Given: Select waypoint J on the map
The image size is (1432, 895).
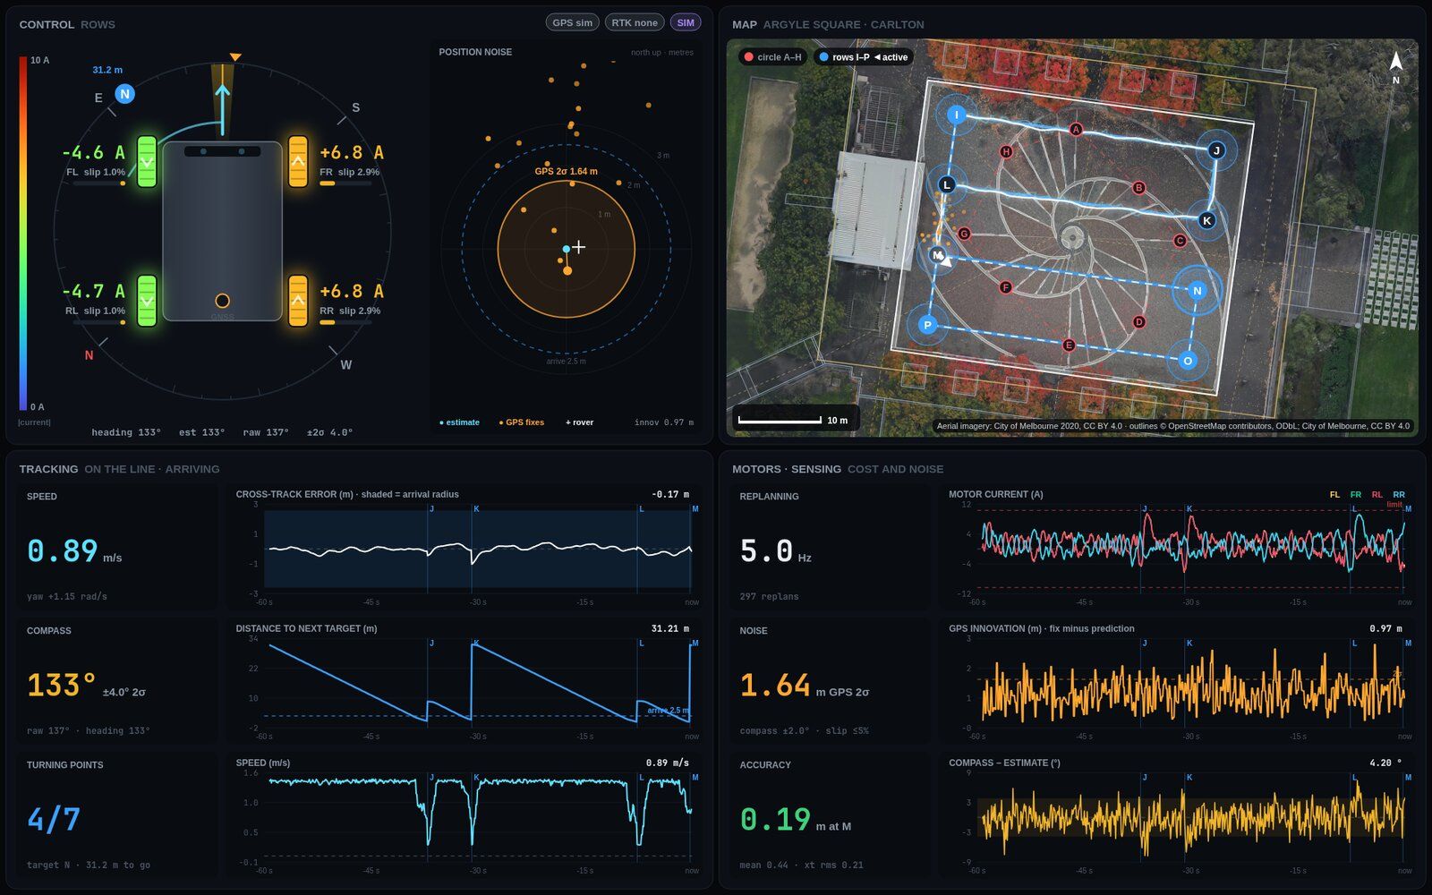Looking at the screenshot, I should tap(1216, 150).
